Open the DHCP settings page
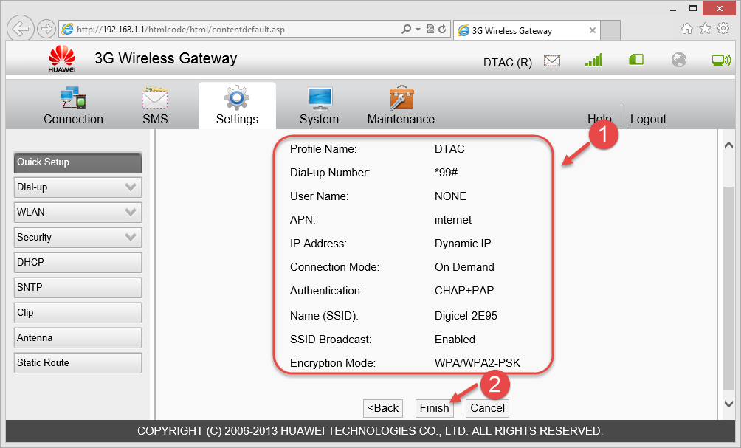741x448 pixels. coord(77,262)
